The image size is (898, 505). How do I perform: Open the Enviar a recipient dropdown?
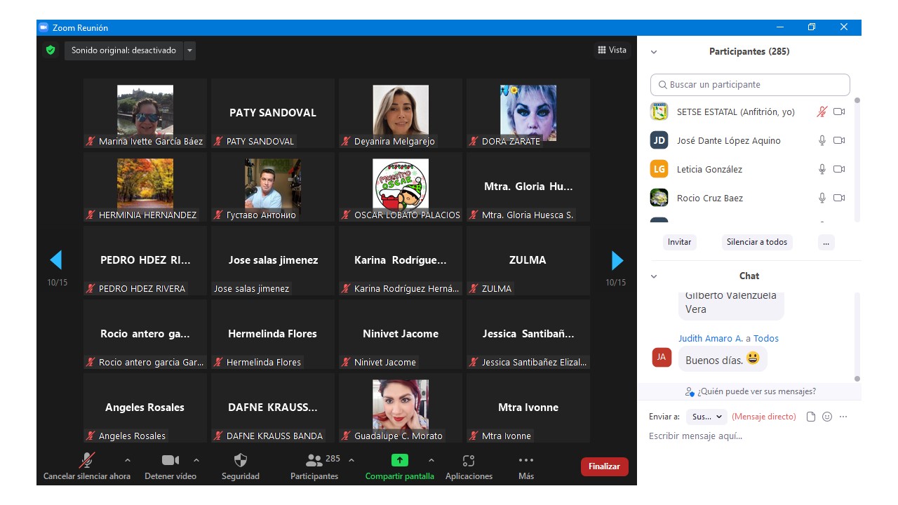pyautogui.click(x=706, y=417)
